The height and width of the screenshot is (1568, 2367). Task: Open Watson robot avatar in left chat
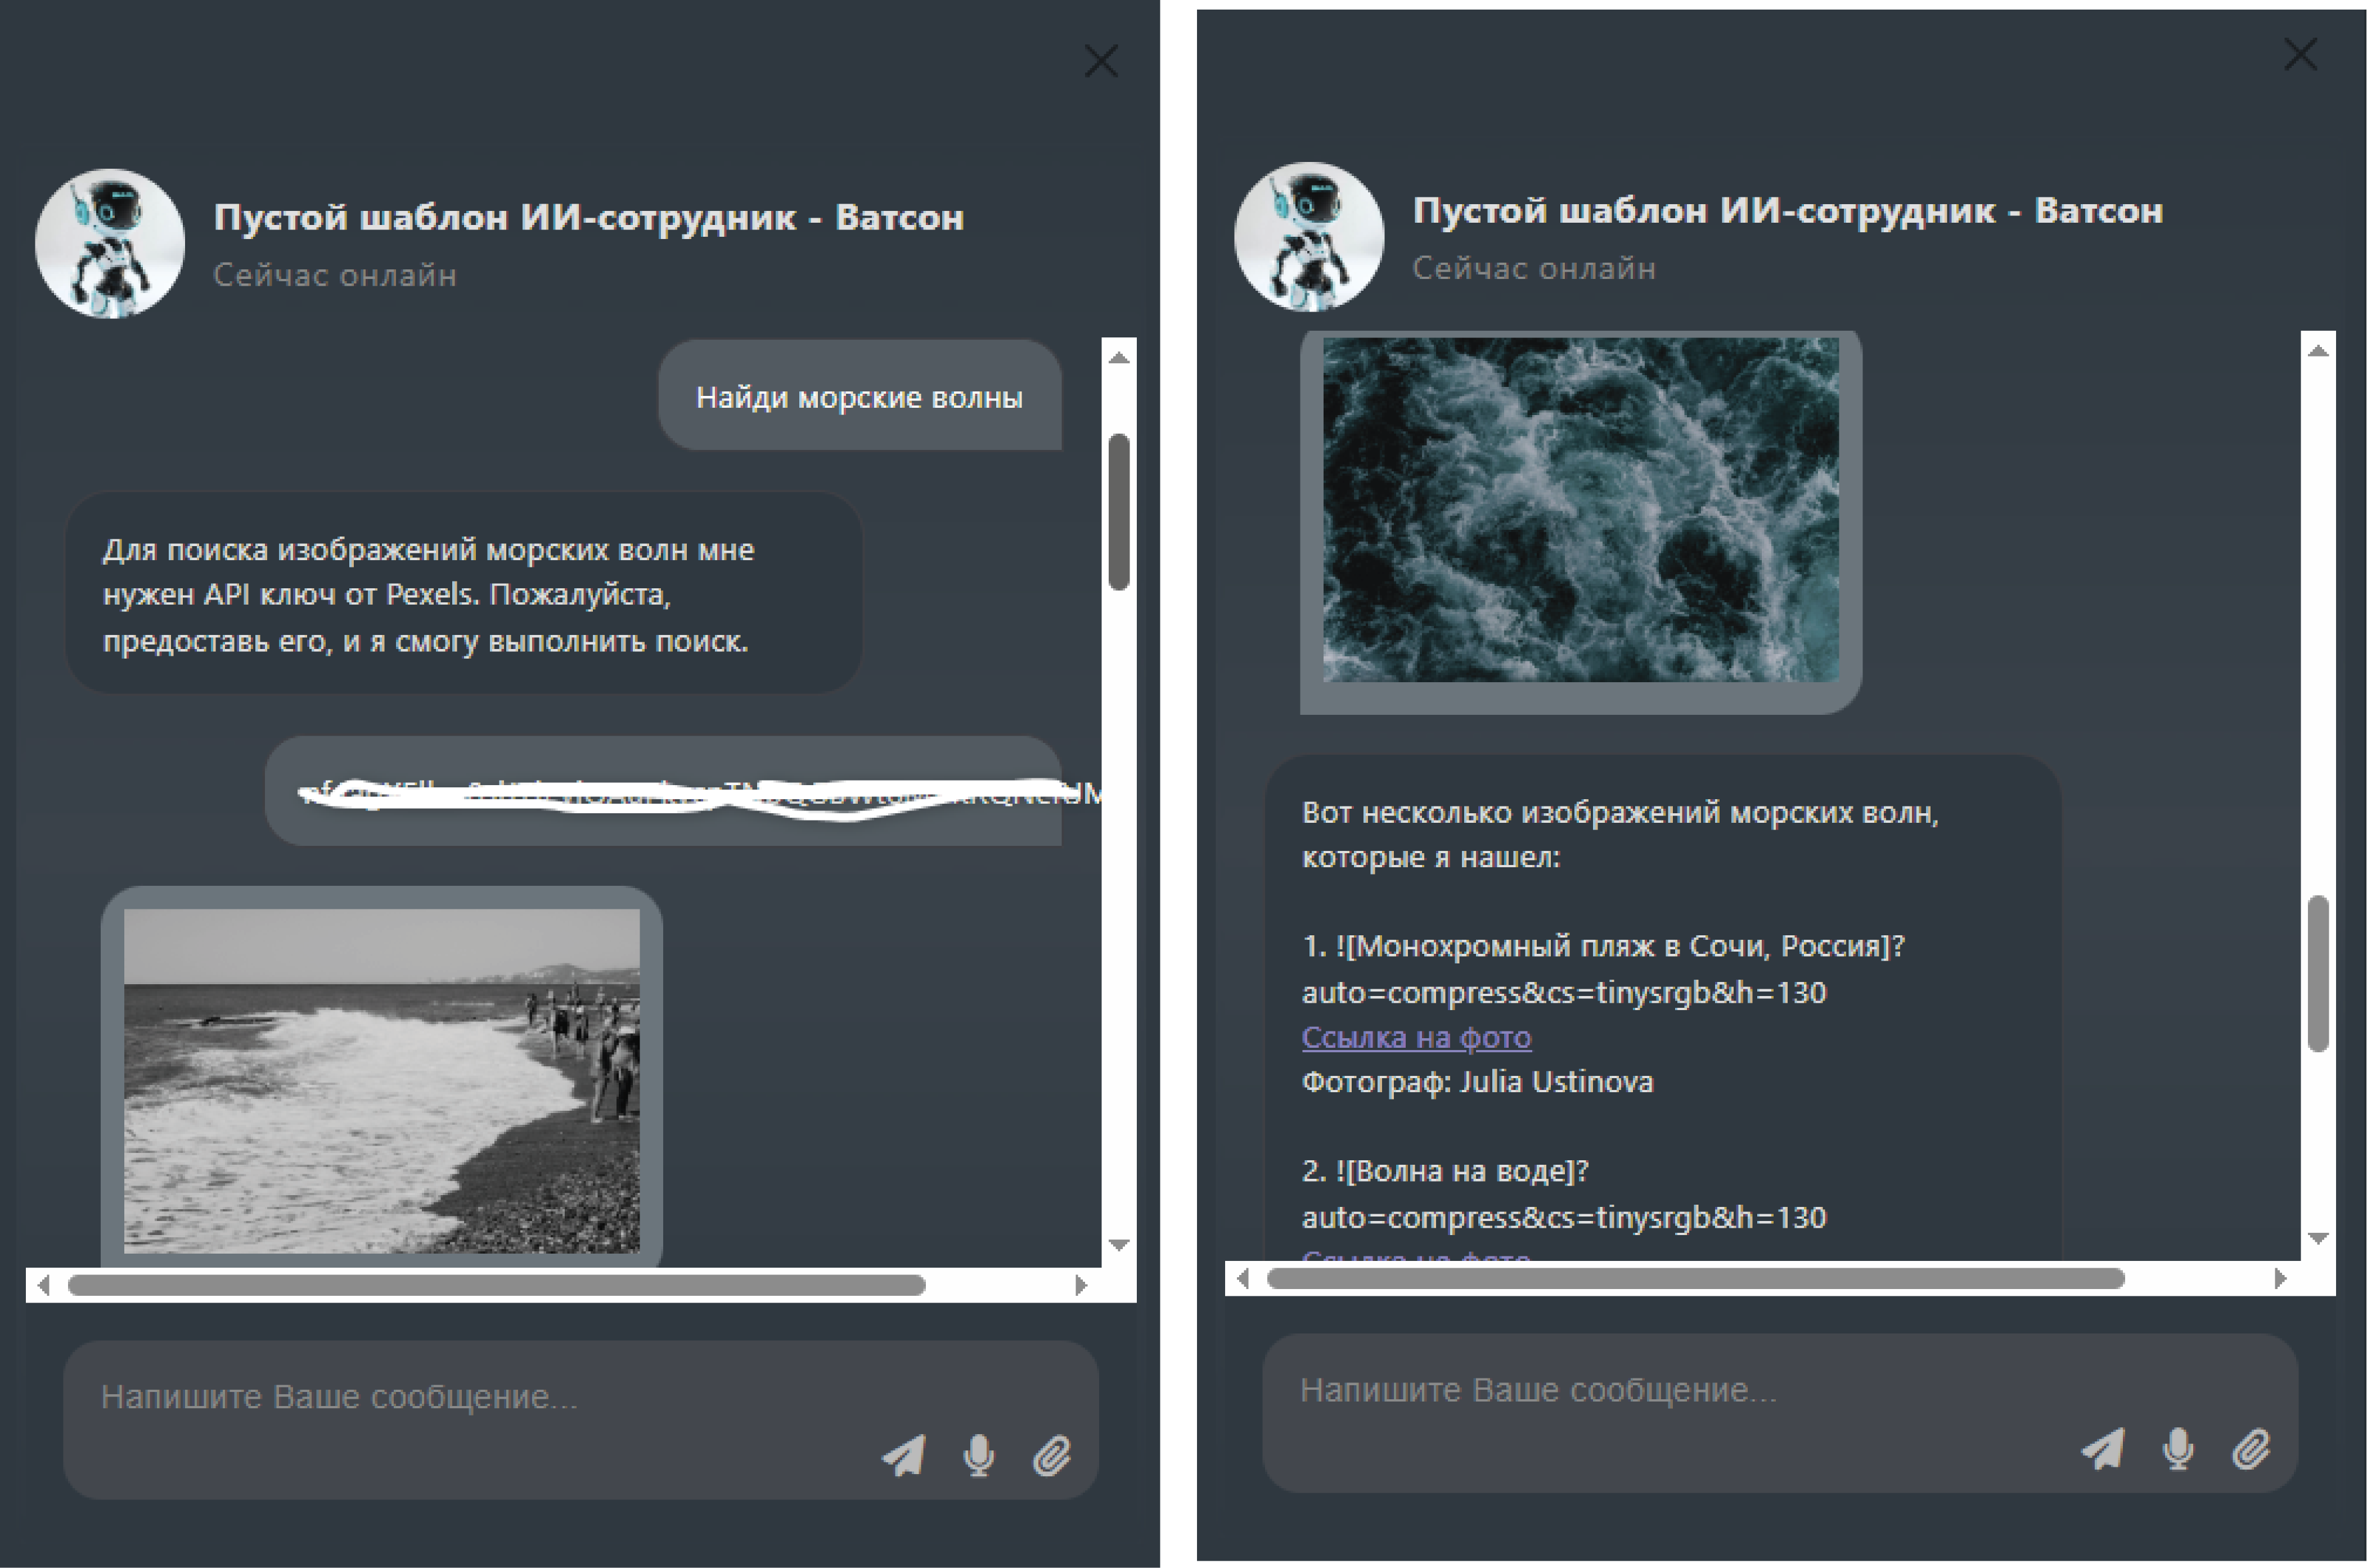(x=110, y=243)
